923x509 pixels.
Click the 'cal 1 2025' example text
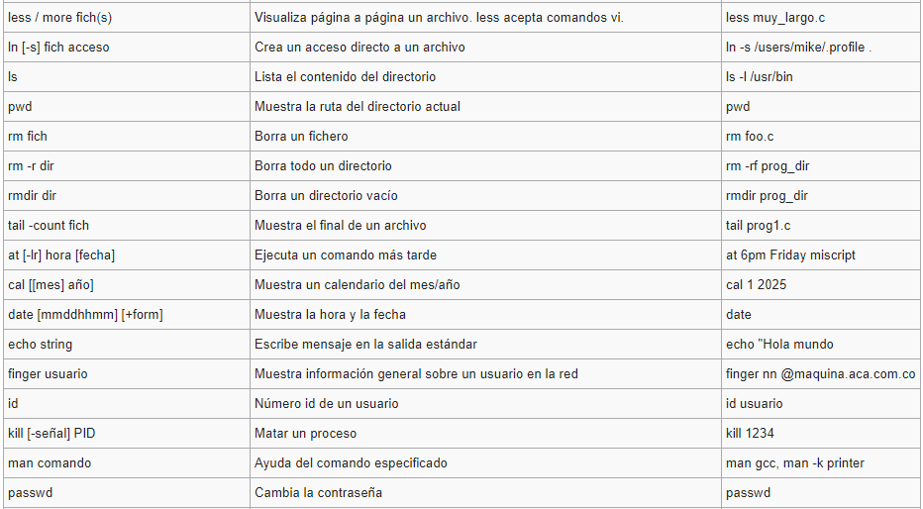[x=755, y=285]
